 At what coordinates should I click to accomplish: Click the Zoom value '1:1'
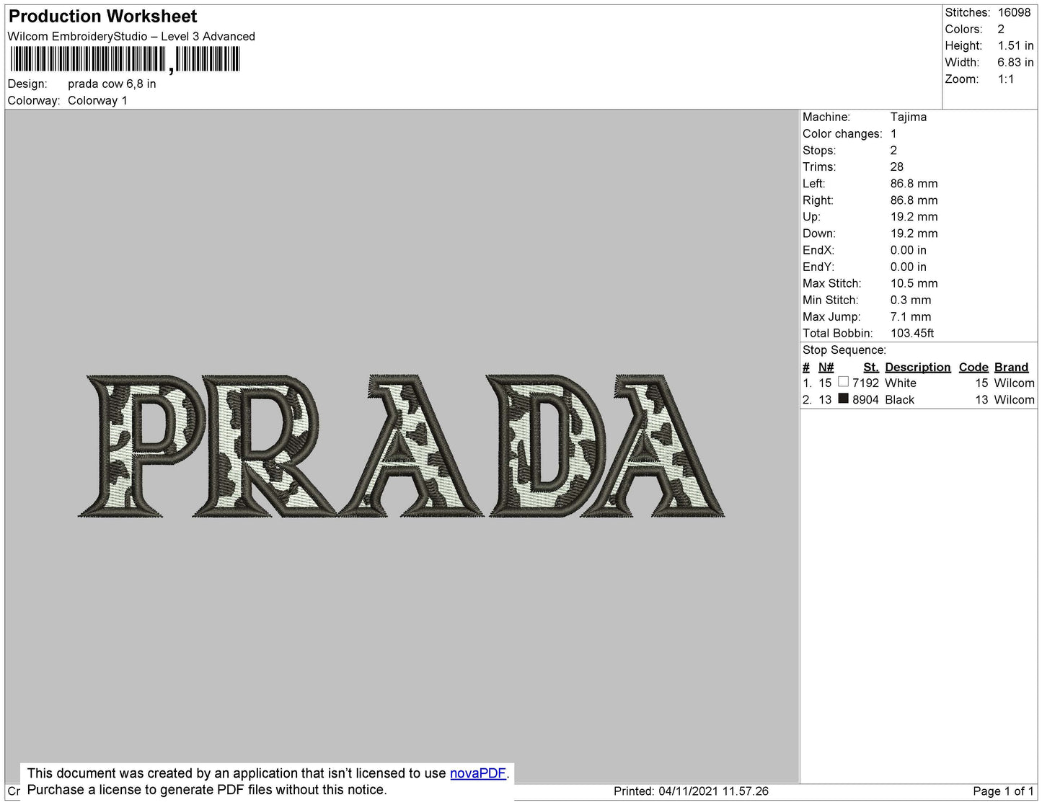[x=1006, y=79]
